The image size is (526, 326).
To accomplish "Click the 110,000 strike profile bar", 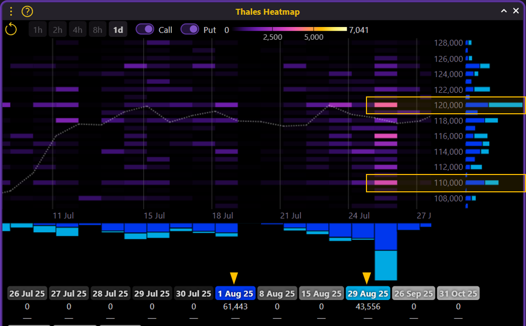I will pos(482,183).
